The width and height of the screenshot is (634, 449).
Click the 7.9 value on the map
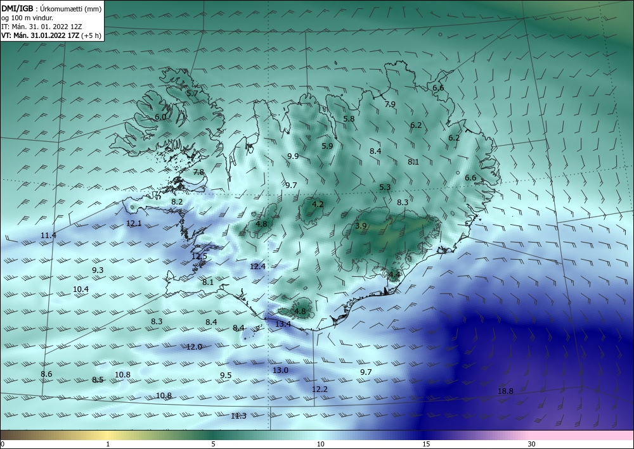click(390, 104)
